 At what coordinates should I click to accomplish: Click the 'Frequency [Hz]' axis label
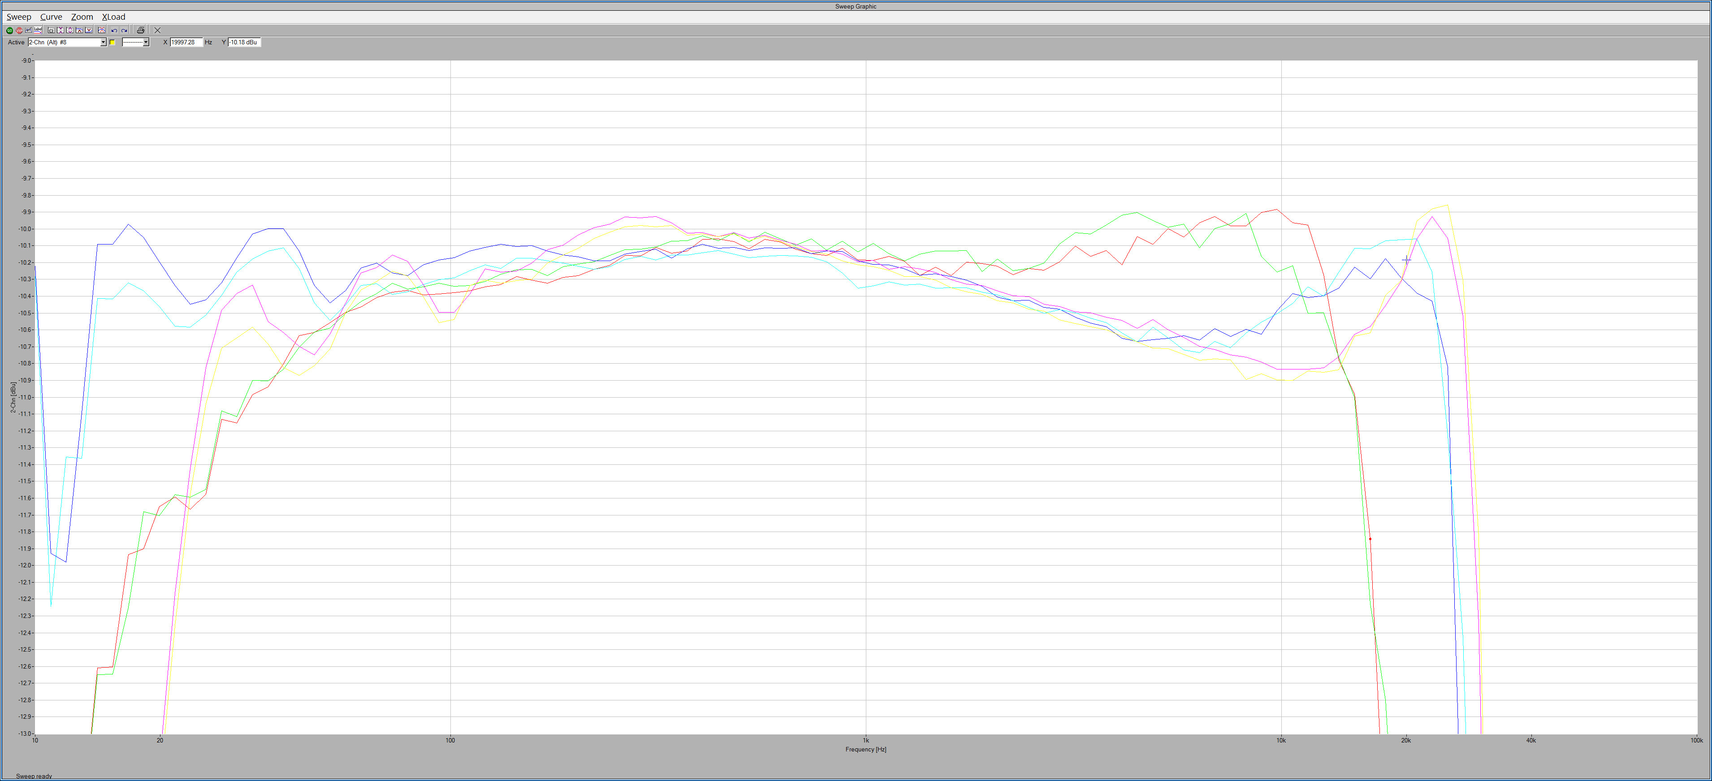[865, 749]
